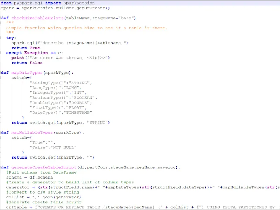
Task: Collapse the except Exception block fold marker
Action: click(x=1, y=53)
